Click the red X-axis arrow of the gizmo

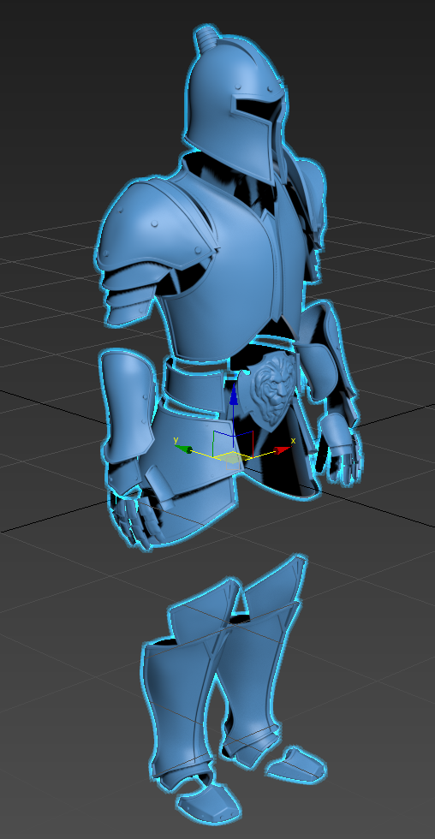click(x=282, y=450)
